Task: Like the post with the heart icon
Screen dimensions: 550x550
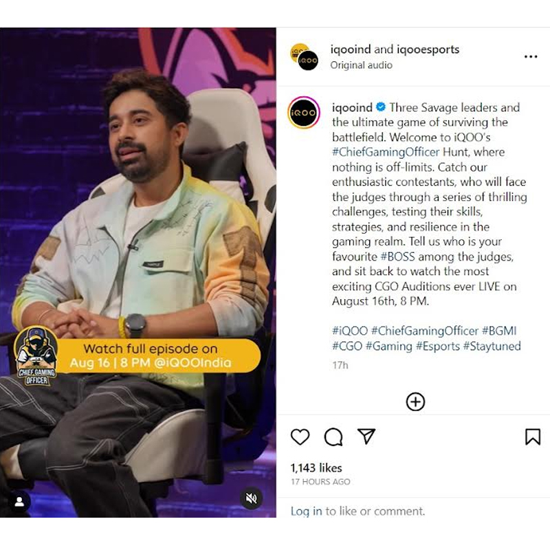Action: click(x=300, y=437)
